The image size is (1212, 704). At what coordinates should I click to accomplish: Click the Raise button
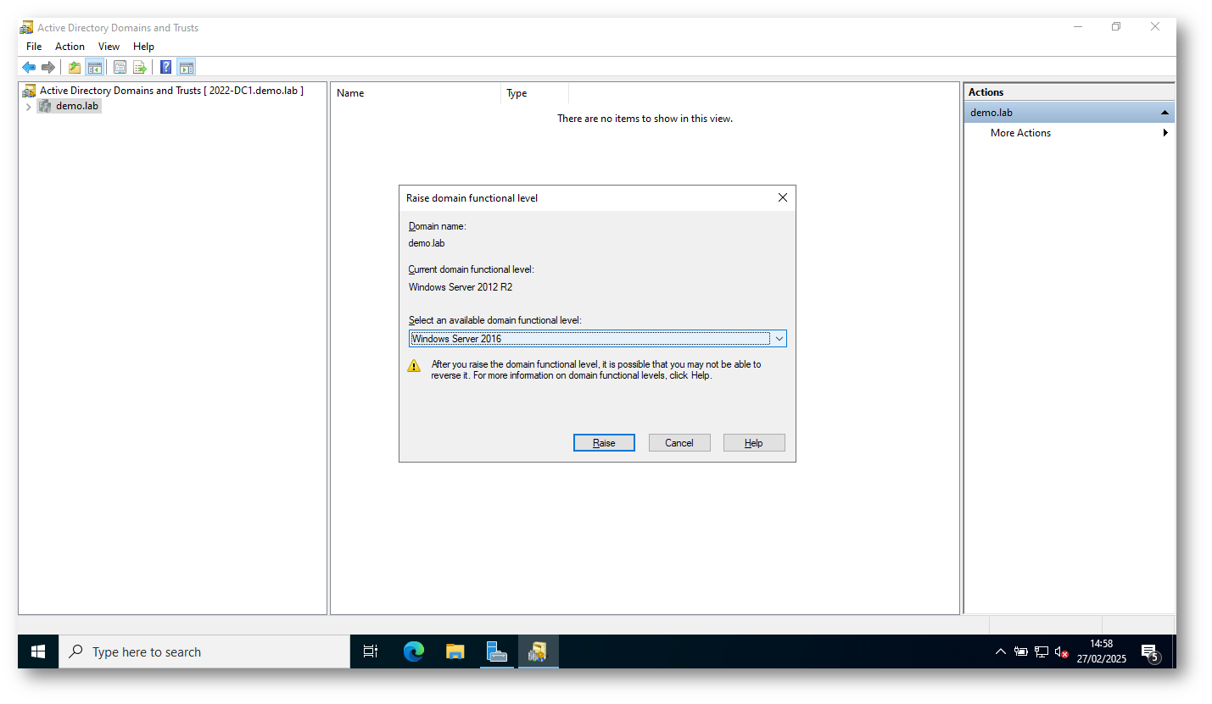(604, 443)
